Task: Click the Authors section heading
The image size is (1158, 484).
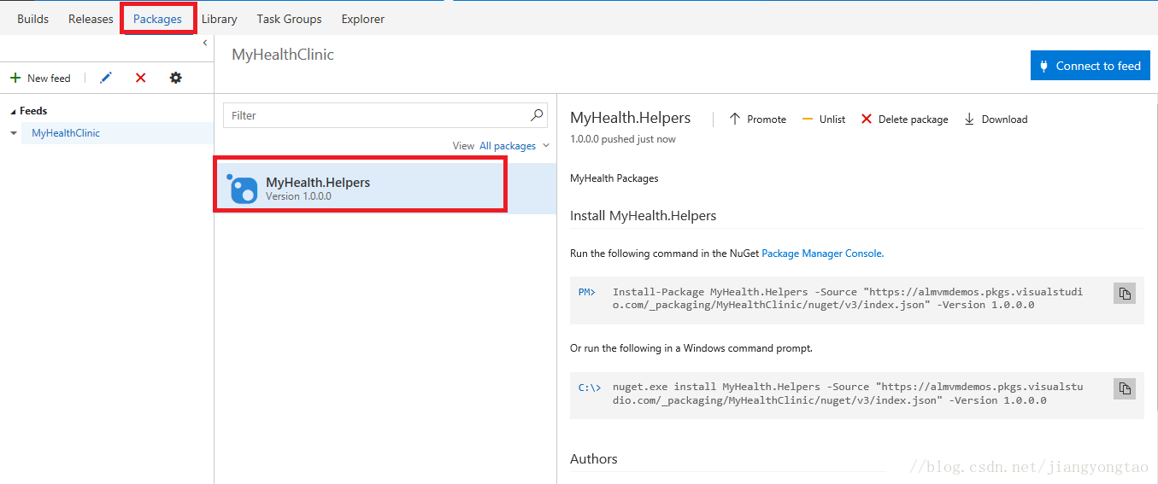Action: click(594, 459)
